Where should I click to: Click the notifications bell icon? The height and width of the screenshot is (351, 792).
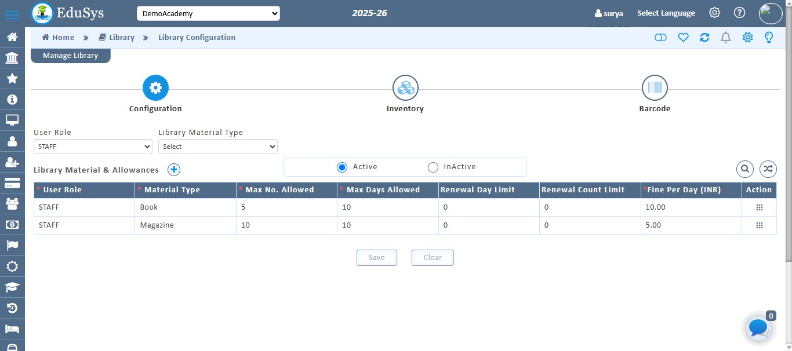click(725, 37)
